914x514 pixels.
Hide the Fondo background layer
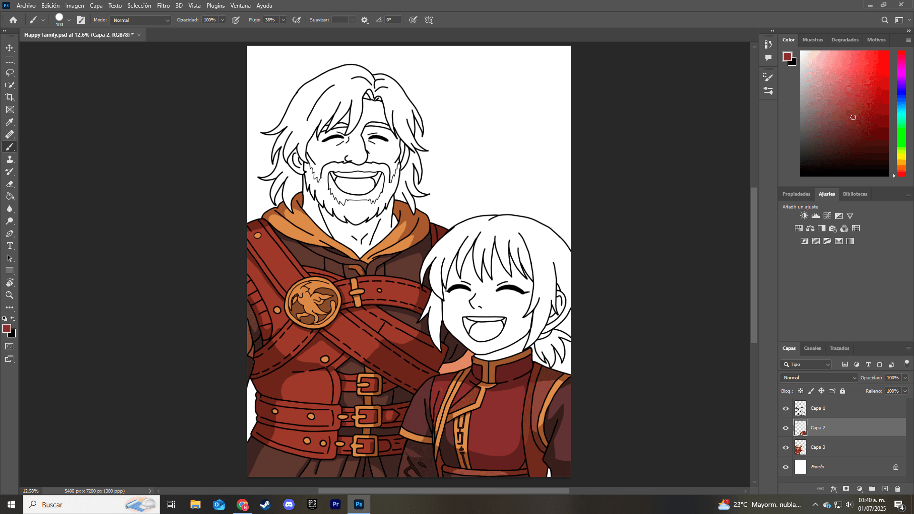(785, 467)
